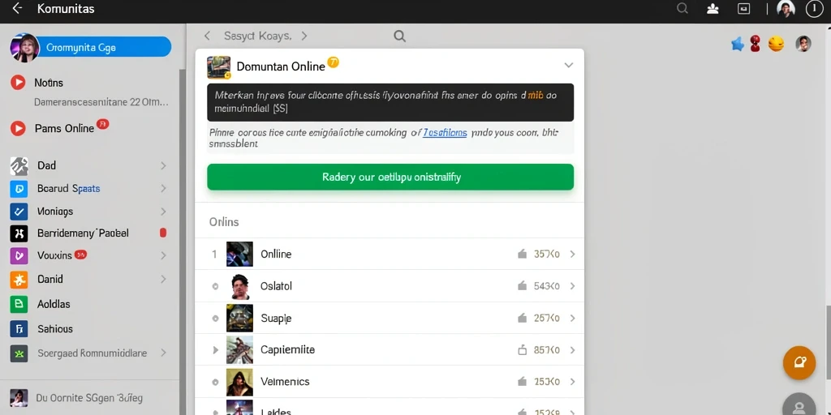
Task: Open the people group icon in top bar
Action: tap(713, 8)
